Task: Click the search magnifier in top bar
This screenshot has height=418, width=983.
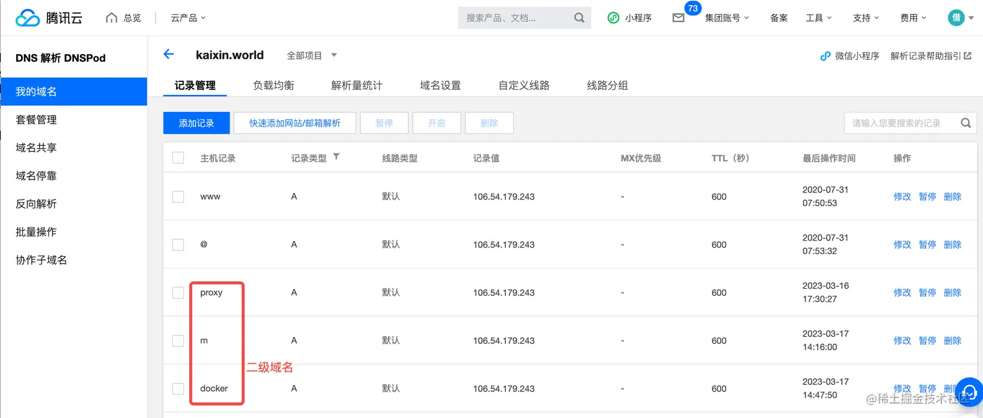Action: pyautogui.click(x=579, y=18)
